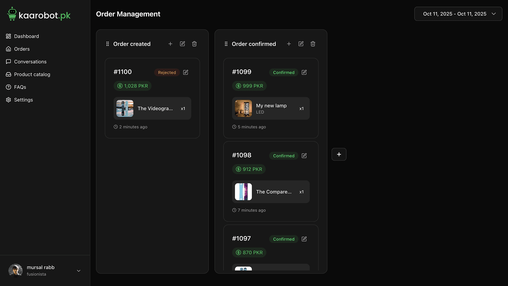This screenshot has height=286, width=508.
Task: Click the 999 PKR price tag
Action: (250, 86)
